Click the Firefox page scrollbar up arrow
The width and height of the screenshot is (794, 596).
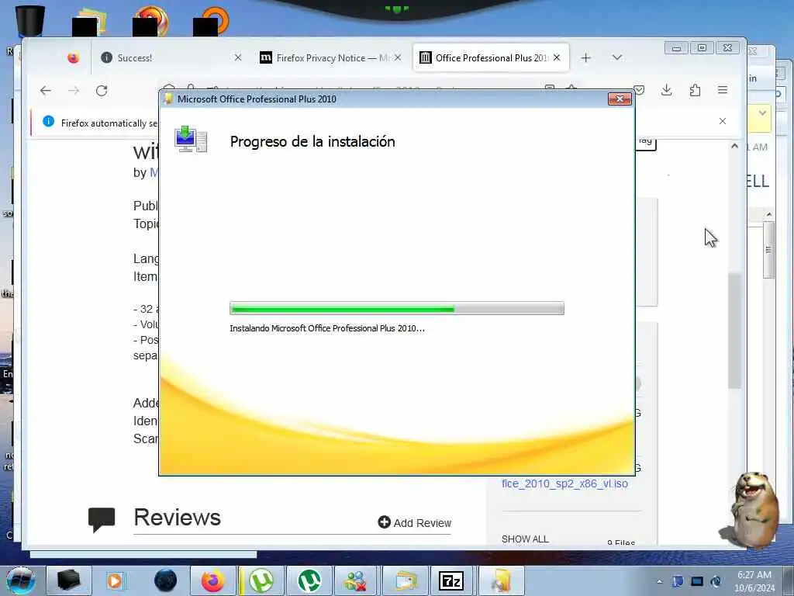pyautogui.click(x=735, y=146)
